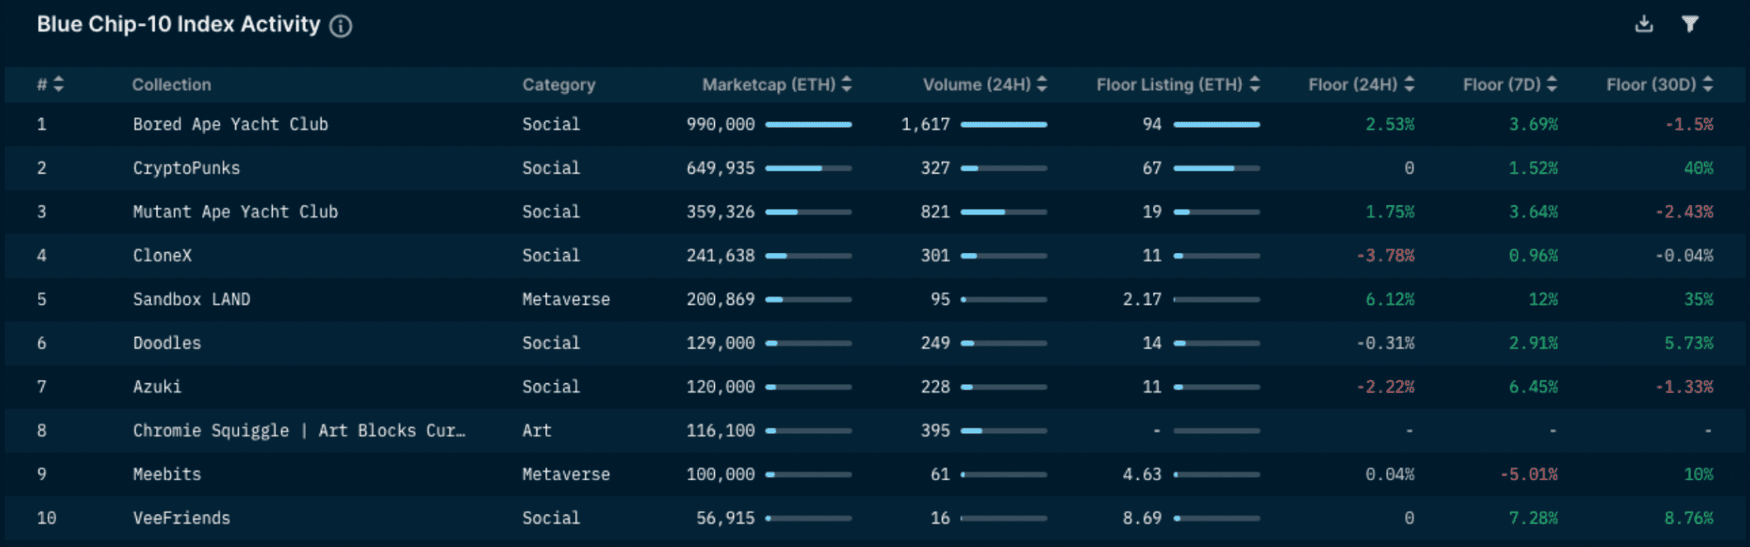Image resolution: width=1750 pixels, height=547 pixels.
Task: Sort table by Marketcap (ETH) arrows
Action: pos(846,84)
